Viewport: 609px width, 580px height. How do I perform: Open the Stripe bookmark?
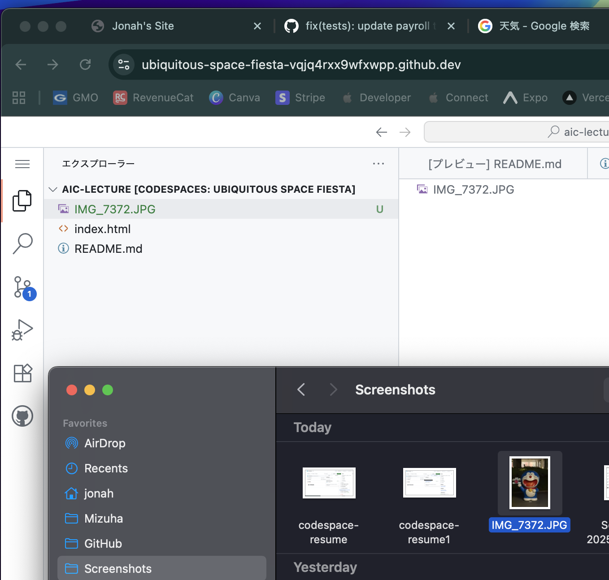(300, 98)
